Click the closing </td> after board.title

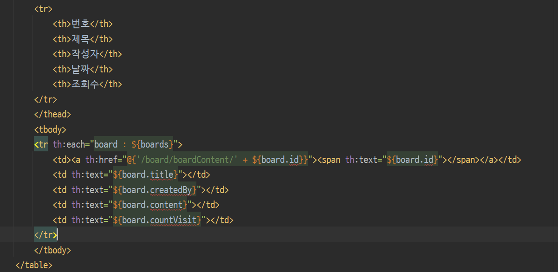coord(199,175)
